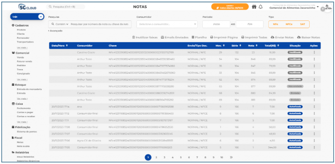
Task: Click Ver mais under Comercial
Action: click(22, 80)
